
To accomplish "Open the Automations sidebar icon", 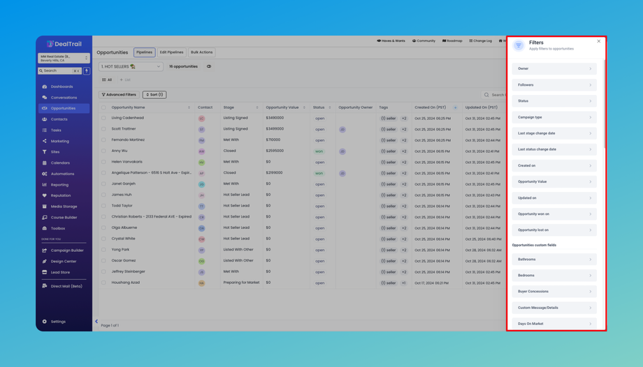I will 45,174.
